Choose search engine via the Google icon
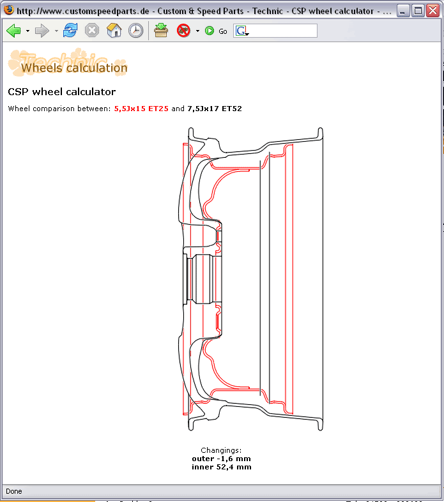 pos(242,31)
